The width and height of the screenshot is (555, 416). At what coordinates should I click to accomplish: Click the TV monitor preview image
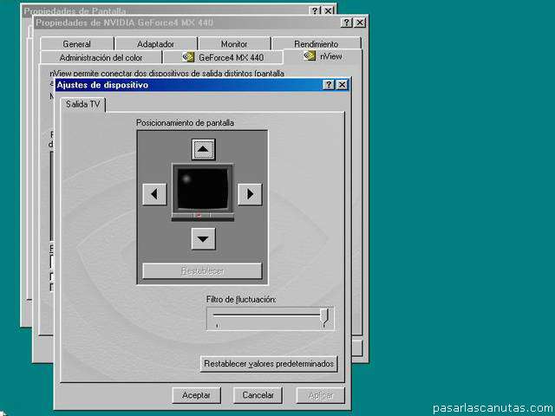coord(202,191)
